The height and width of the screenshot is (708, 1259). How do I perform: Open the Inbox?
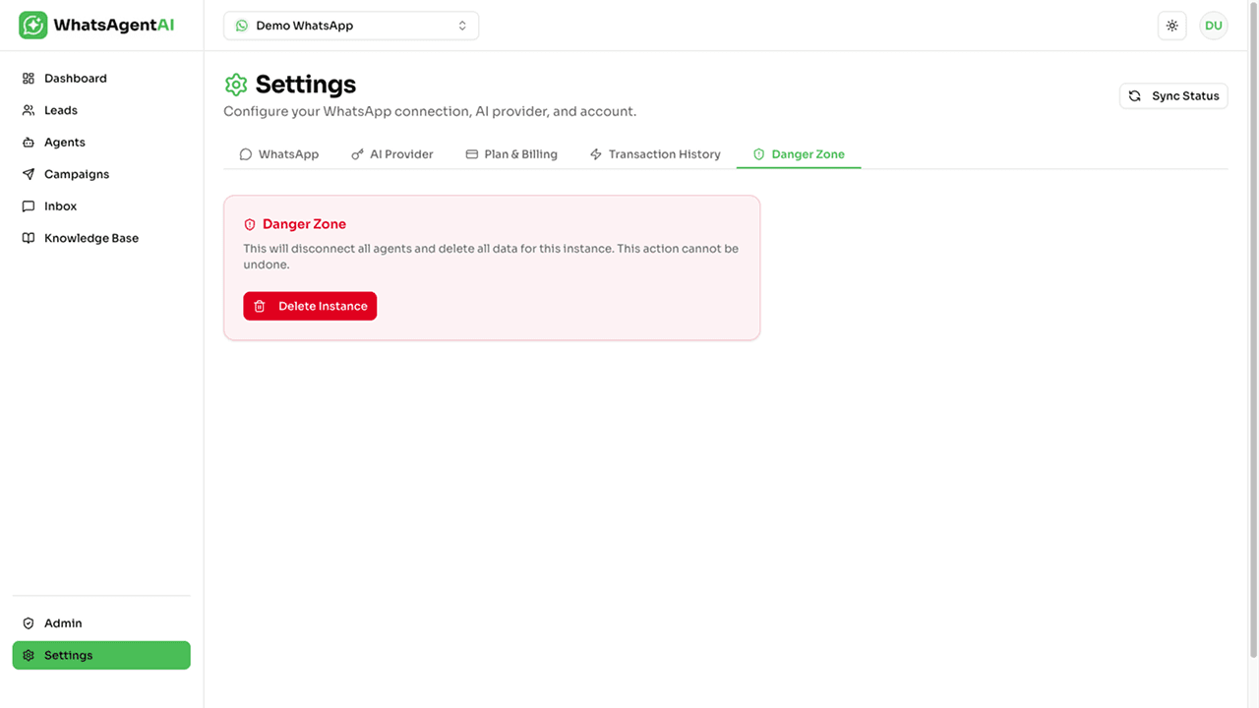coord(101,206)
